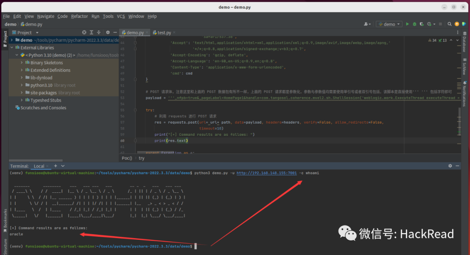Expand the lib-dynload folder
470x255 pixels.
[x=22, y=77]
